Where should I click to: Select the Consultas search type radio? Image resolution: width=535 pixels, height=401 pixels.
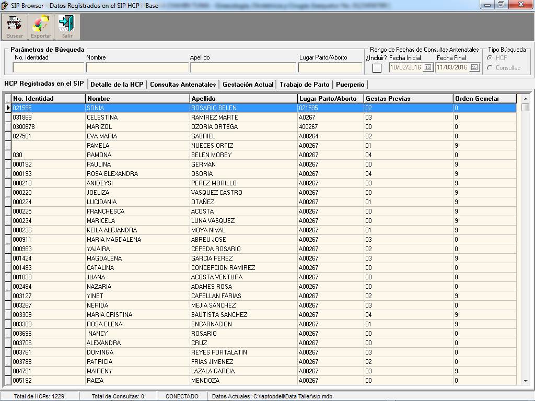click(490, 68)
